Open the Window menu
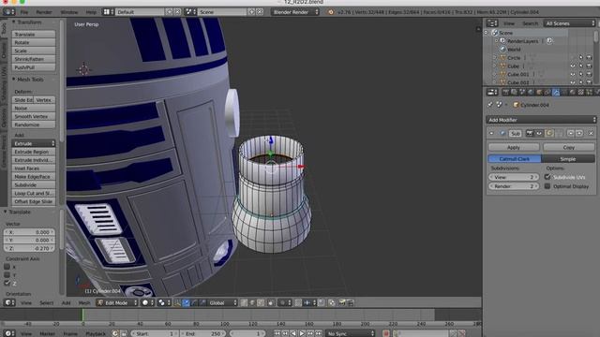The image size is (600, 337). (x=68, y=12)
